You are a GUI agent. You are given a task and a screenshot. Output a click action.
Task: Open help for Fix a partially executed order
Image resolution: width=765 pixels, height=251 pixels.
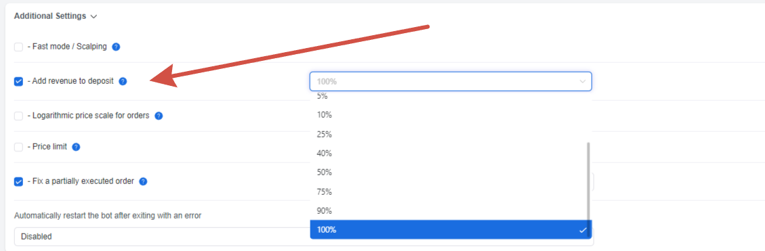143,181
